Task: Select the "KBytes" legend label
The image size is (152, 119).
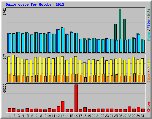Action: pyautogui.click(x=149, y=107)
